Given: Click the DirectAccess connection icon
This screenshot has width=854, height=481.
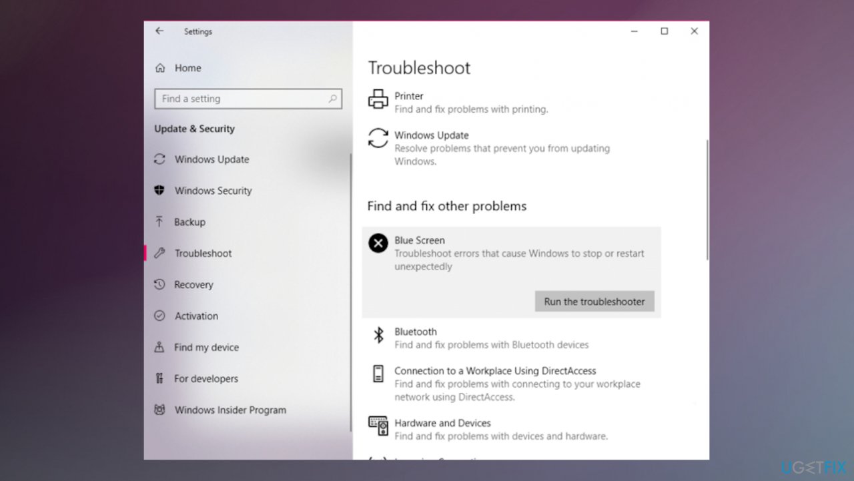Looking at the screenshot, I should click(x=378, y=374).
